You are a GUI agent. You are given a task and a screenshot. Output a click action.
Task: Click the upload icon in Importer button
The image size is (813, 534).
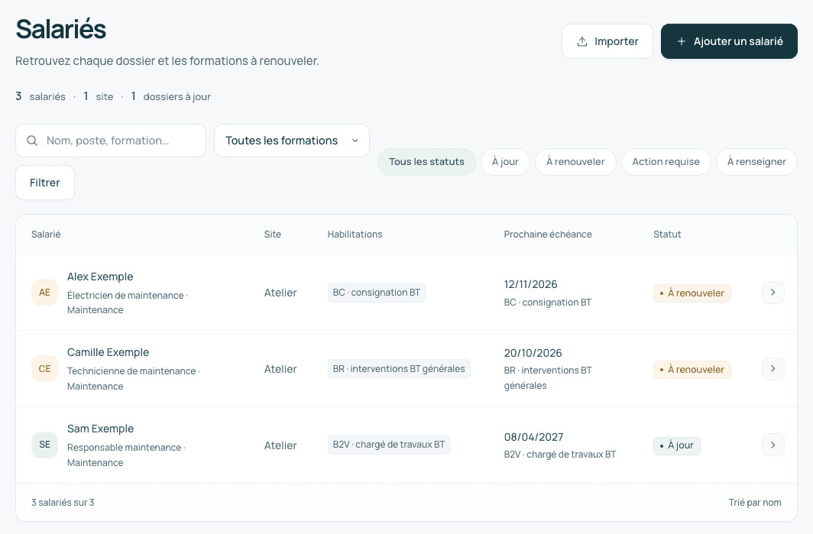pyautogui.click(x=582, y=41)
